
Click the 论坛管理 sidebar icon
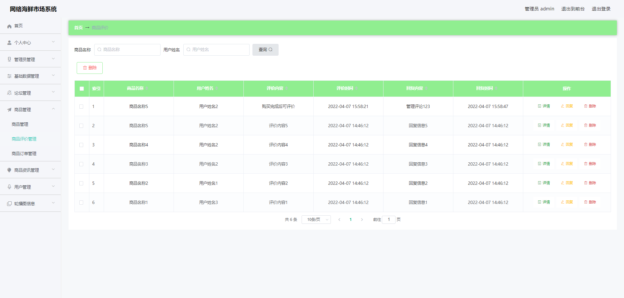(x=9, y=93)
